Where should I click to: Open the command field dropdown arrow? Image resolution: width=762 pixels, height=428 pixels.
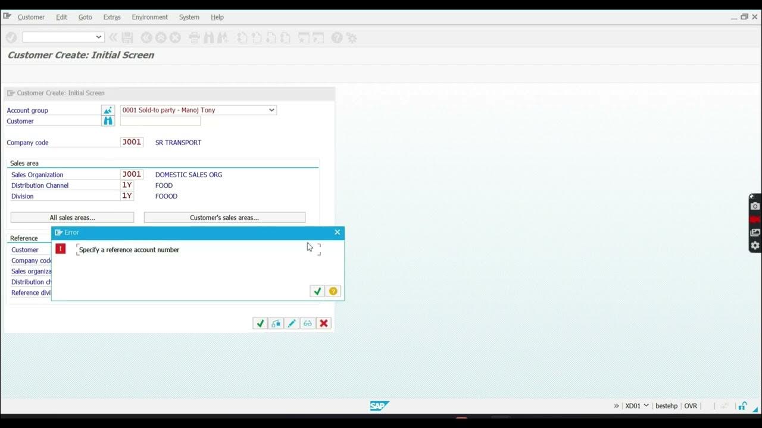(99, 37)
